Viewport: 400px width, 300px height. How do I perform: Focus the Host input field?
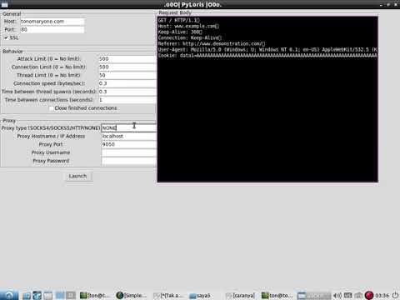pos(52,22)
